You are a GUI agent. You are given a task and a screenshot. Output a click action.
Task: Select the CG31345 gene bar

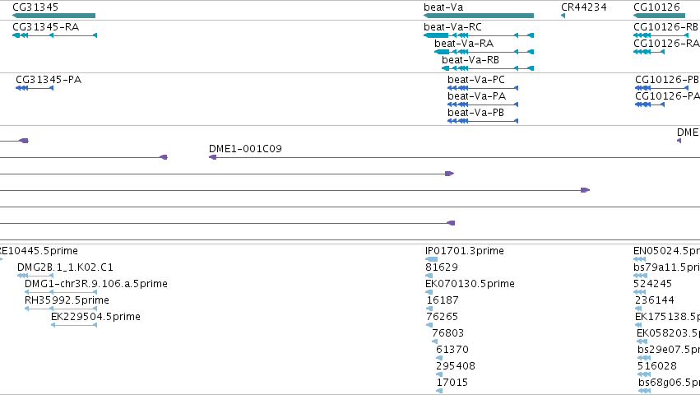53,16
